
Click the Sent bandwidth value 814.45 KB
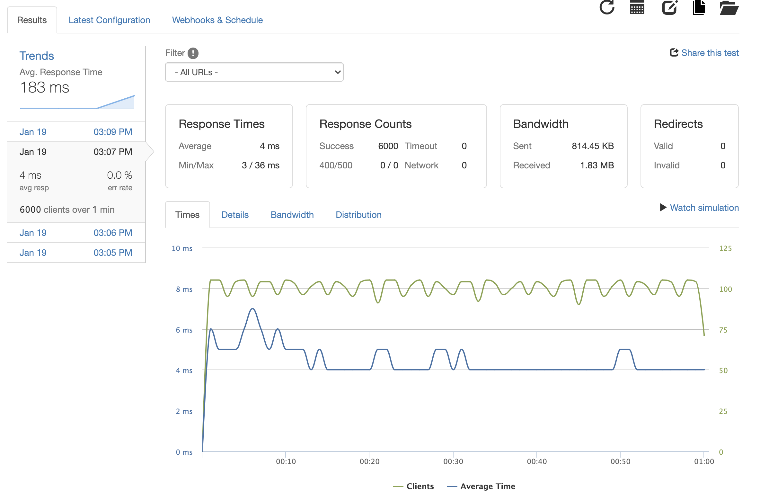(x=593, y=146)
